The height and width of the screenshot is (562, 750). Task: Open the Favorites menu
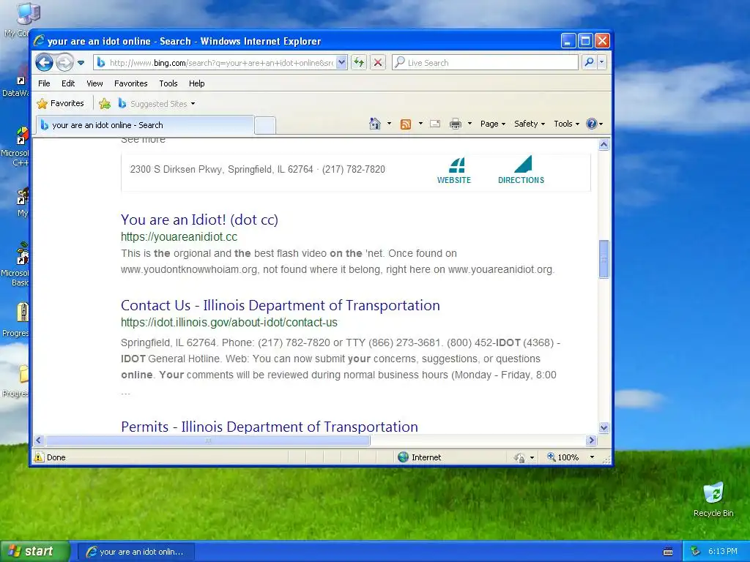pyautogui.click(x=130, y=83)
